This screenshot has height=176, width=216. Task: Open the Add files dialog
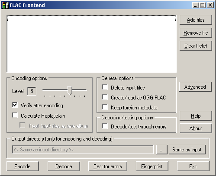(196, 20)
